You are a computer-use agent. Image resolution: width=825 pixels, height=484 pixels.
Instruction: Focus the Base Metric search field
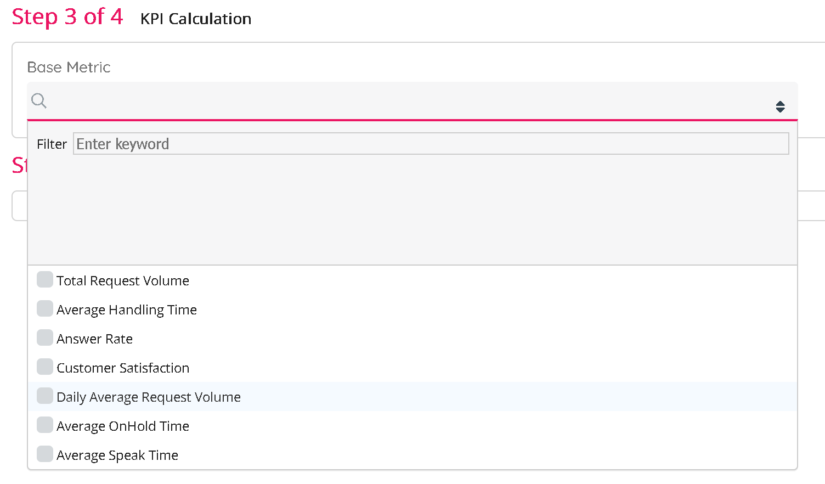(406, 102)
